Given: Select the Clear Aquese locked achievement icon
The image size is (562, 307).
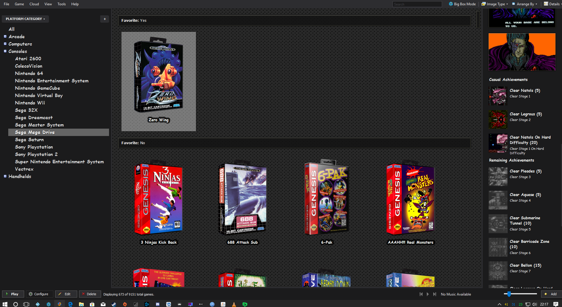Looking at the screenshot, I should coord(498,200).
